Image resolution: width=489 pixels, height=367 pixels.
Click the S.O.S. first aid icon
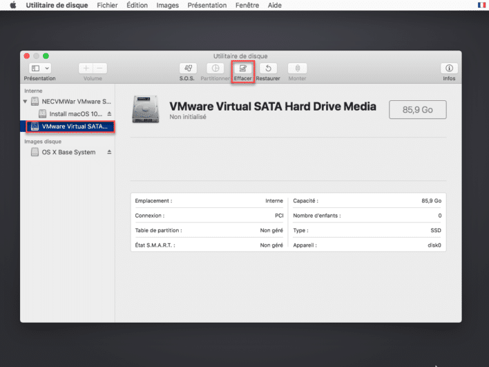pos(188,68)
